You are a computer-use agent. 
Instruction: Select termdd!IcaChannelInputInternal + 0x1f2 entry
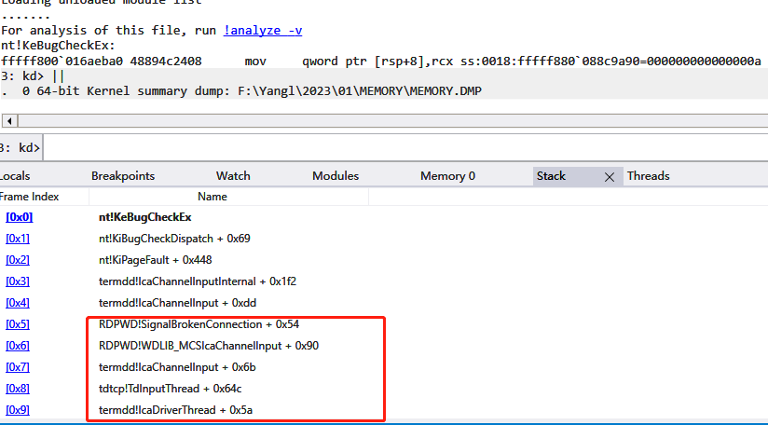(198, 282)
